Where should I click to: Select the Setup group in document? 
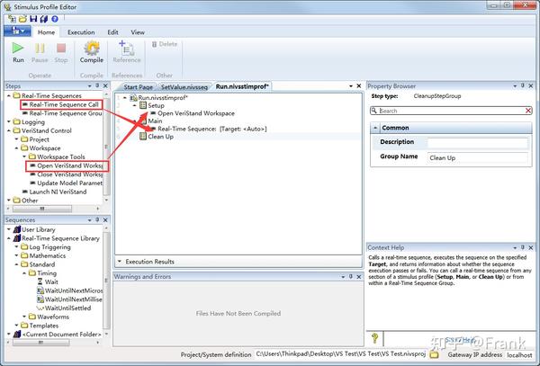(152, 105)
